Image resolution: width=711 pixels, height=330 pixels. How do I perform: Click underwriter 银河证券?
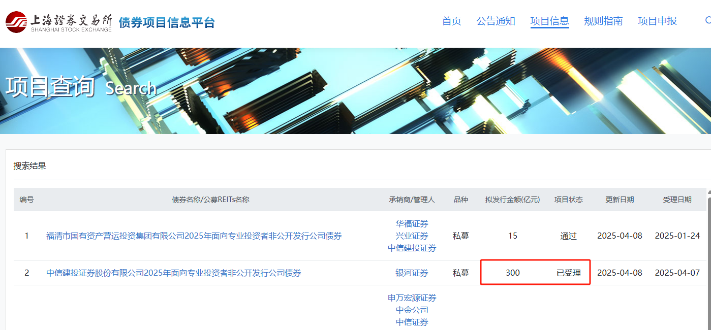[412, 273]
